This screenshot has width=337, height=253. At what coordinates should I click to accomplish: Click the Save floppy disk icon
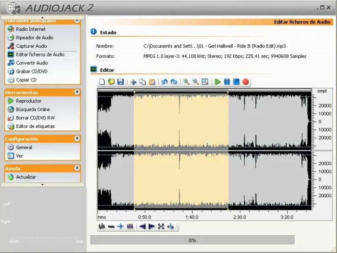pos(120,82)
